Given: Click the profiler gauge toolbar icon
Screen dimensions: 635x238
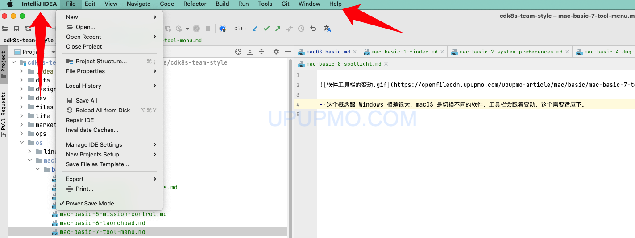Looking at the screenshot, I should click(196, 29).
